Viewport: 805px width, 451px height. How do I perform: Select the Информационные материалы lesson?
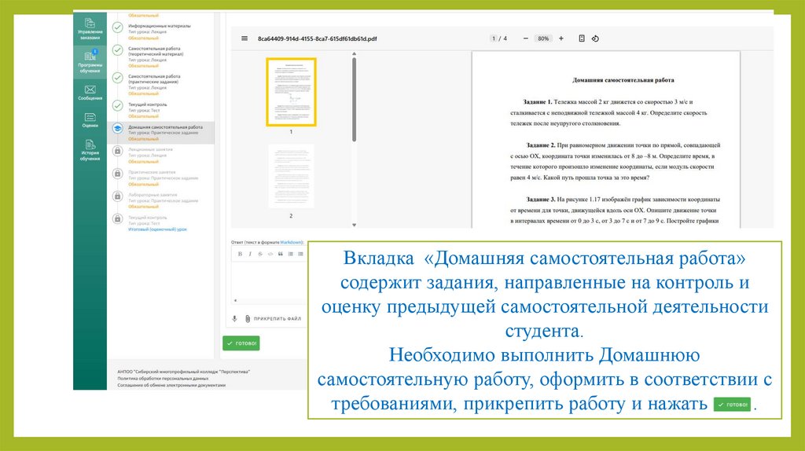point(159,26)
